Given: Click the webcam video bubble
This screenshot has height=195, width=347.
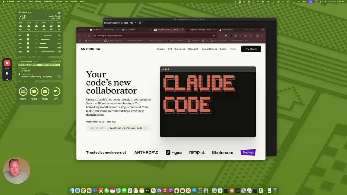Looking at the screenshot, I should (17, 171).
